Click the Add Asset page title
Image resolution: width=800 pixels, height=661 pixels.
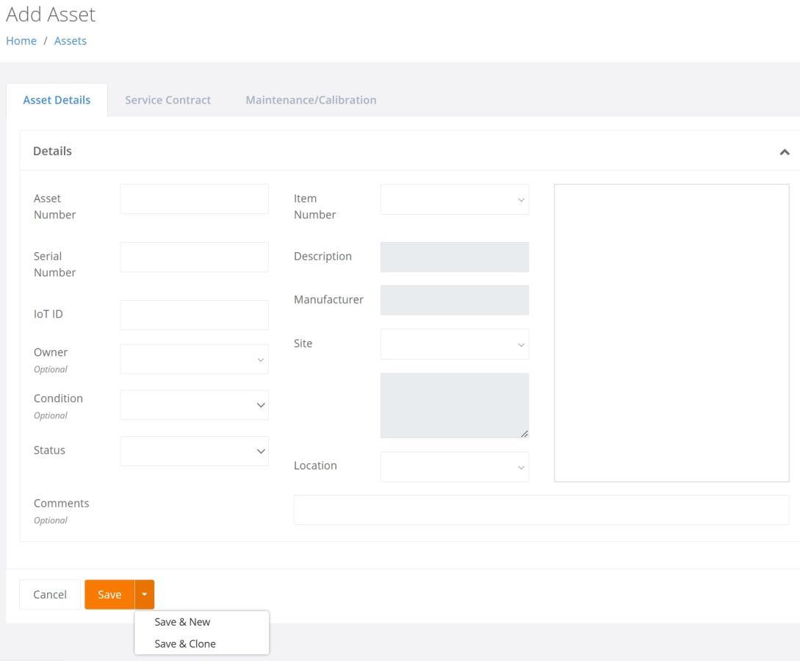[x=51, y=14]
